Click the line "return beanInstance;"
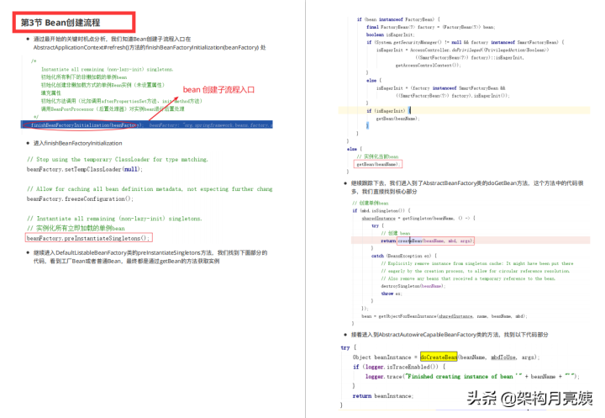This screenshot has height=418, width=605. [383, 396]
